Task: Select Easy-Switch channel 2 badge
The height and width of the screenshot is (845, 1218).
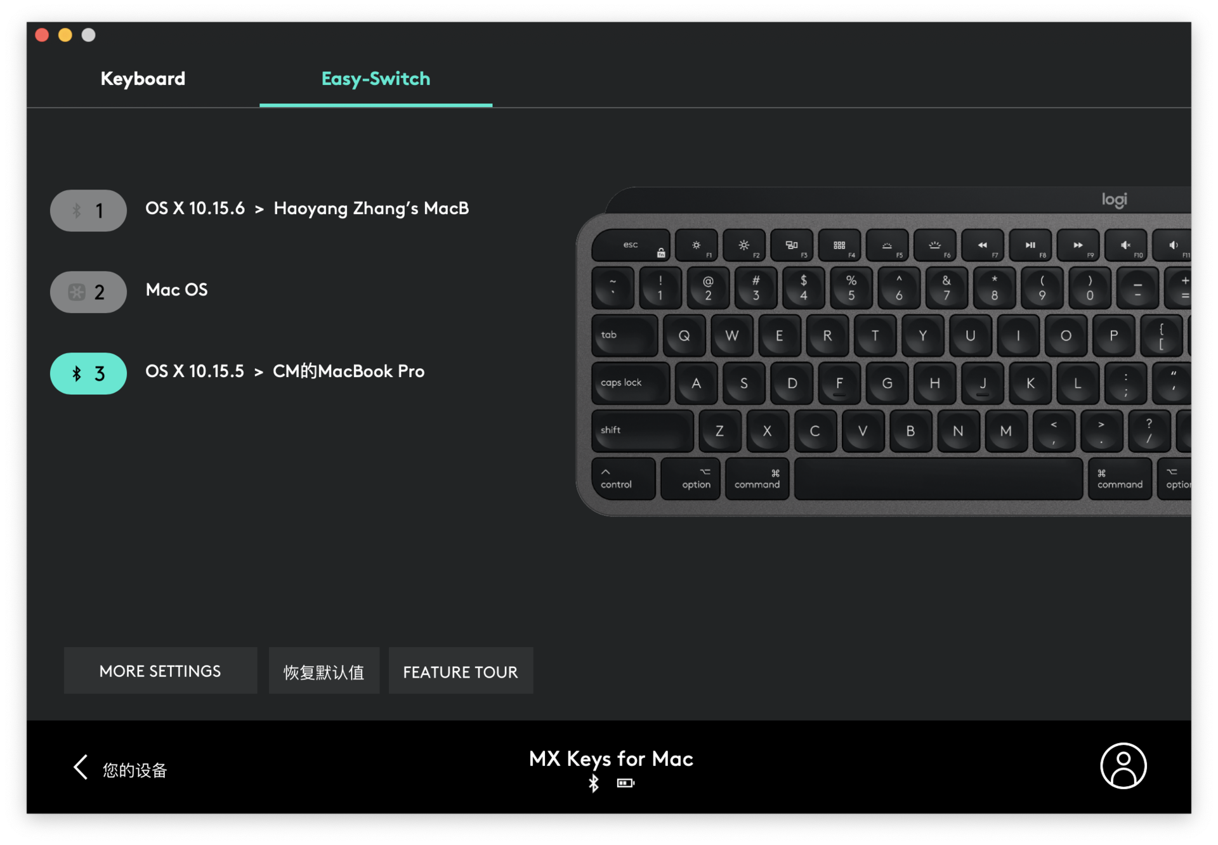Action: coord(88,292)
